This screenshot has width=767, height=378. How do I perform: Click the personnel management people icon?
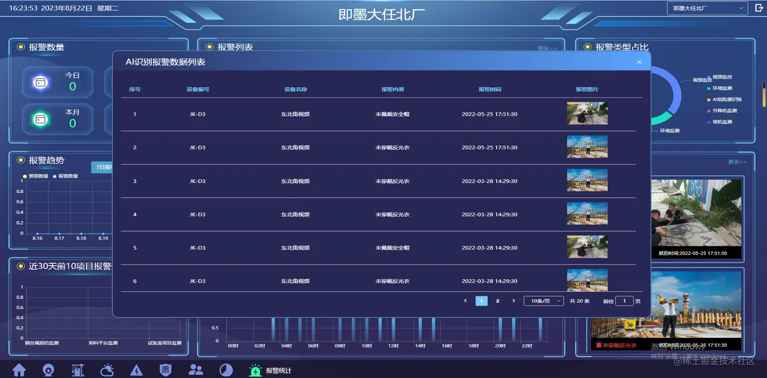click(x=196, y=370)
